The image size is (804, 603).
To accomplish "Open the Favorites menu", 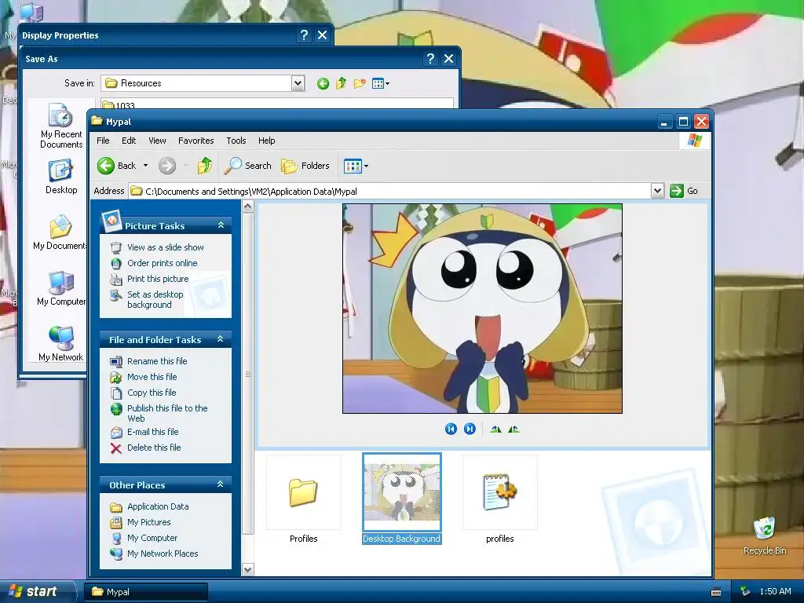I will [x=196, y=141].
